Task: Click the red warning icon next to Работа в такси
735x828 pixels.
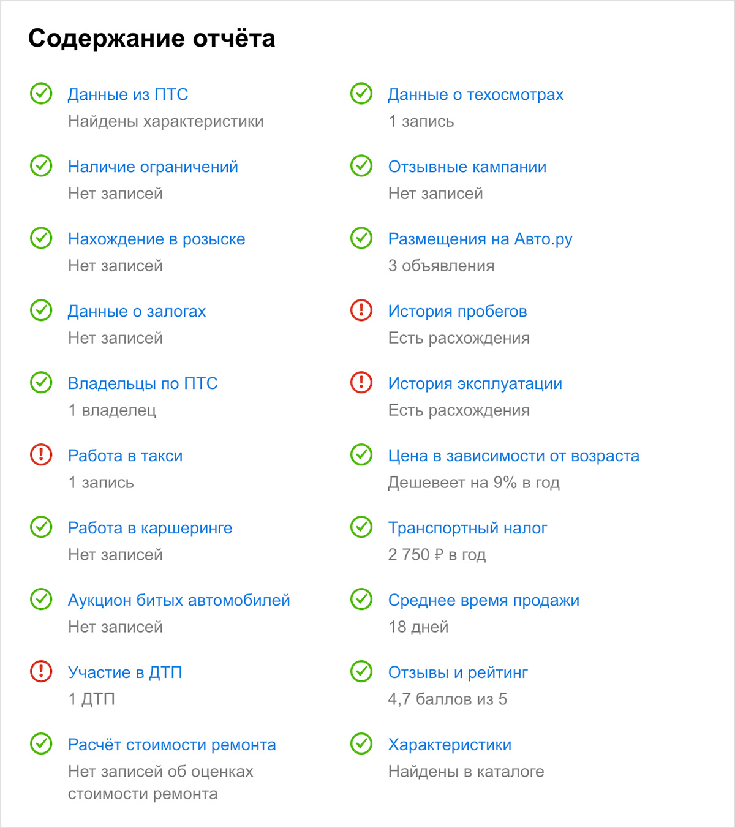Action: [x=41, y=455]
